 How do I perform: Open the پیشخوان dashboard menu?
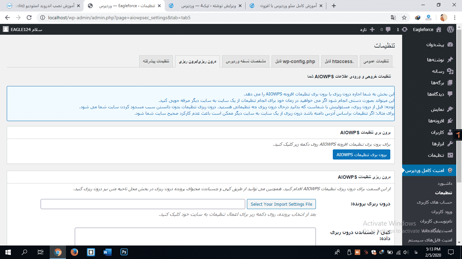coord(430,45)
